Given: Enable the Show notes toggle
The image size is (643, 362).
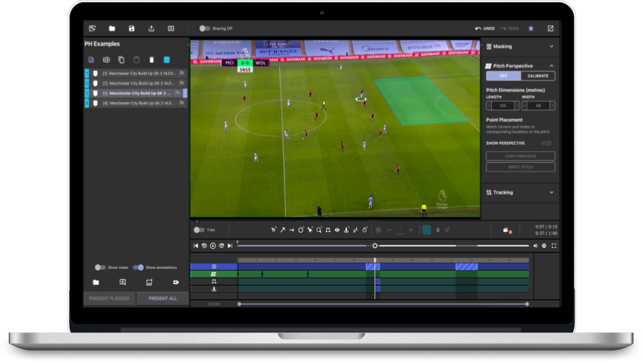Looking at the screenshot, I should [x=100, y=267].
